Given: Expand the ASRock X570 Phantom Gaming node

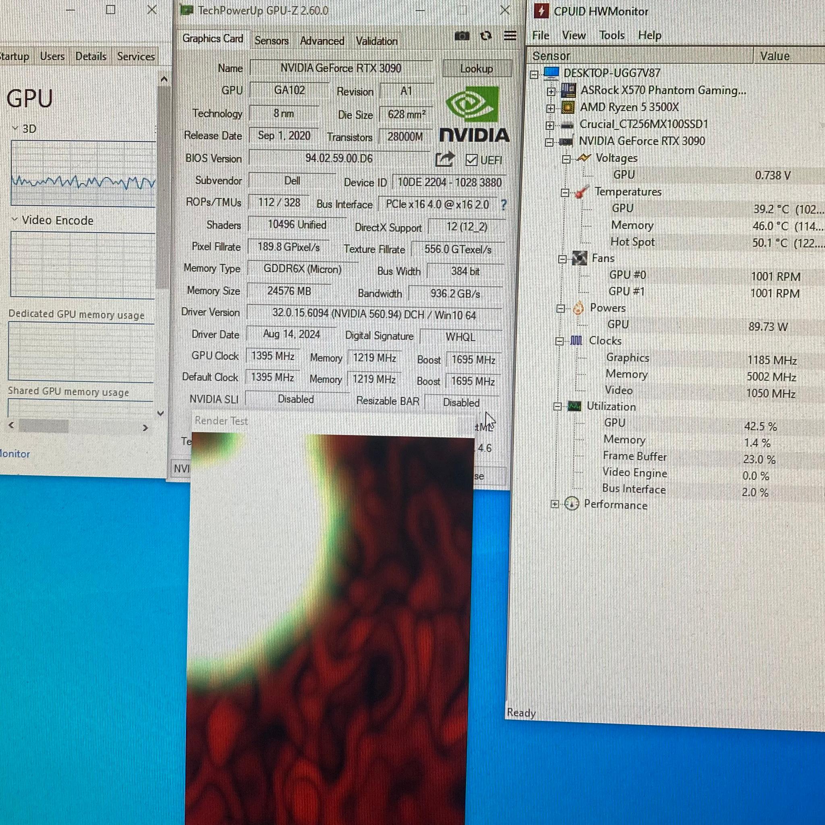Looking at the screenshot, I should pos(551,92).
